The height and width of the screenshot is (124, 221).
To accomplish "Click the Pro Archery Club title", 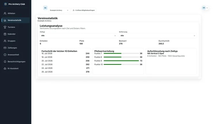I will pyautogui.click(x=17, y=4).
